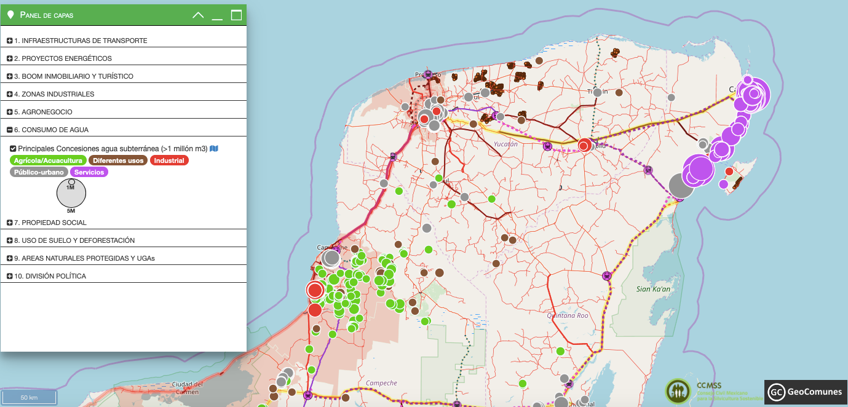
Task: Uncheck the Principales Concesiones agua subterránea checkbox
Action: pos(13,148)
